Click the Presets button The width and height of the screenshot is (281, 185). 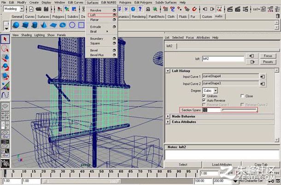pyautogui.click(x=268, y=62)
